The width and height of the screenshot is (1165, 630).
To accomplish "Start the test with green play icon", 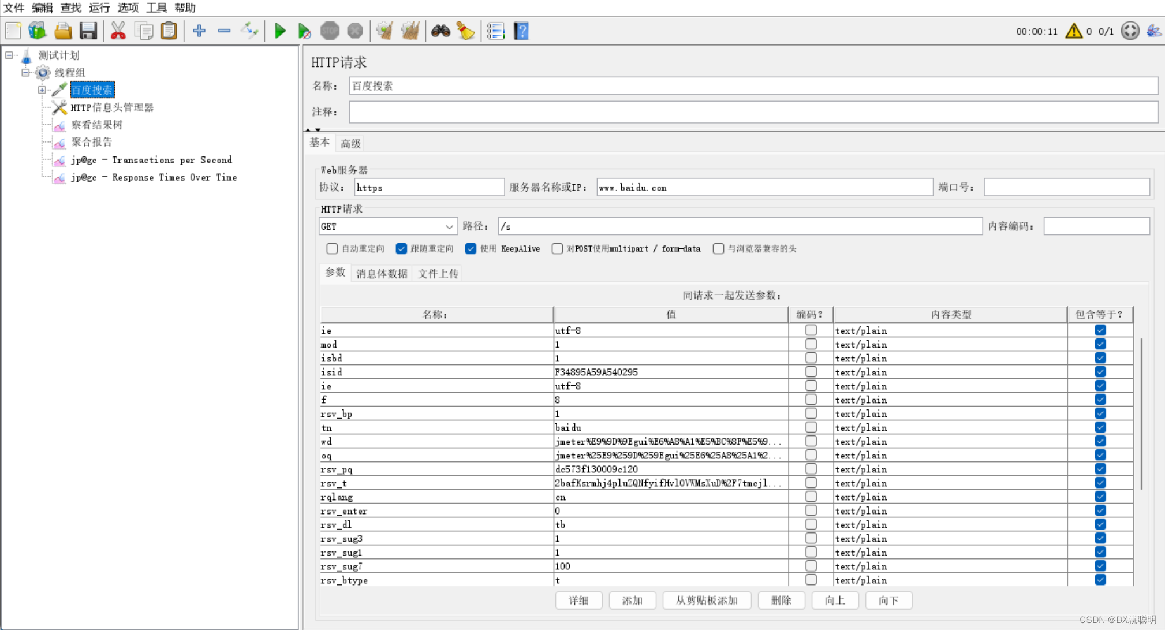I will point(280,31).
